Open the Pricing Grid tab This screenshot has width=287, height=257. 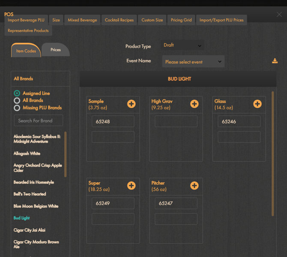[x=181, y=20]
